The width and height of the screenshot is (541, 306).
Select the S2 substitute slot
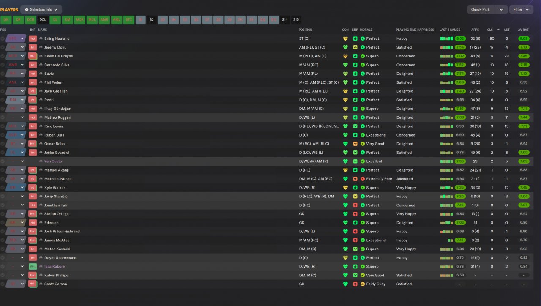point(152,20)
